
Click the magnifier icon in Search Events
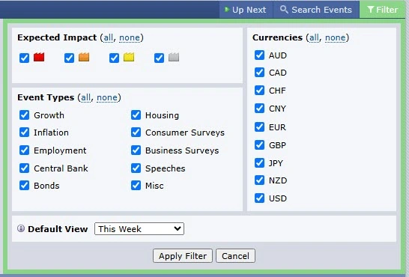(x=284, y=10)
